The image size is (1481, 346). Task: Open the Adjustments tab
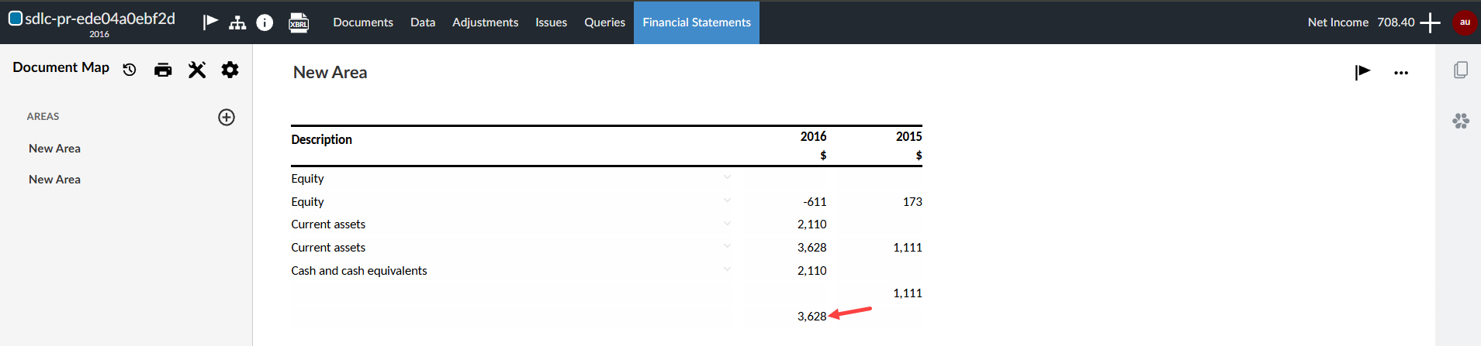[485, 22]
